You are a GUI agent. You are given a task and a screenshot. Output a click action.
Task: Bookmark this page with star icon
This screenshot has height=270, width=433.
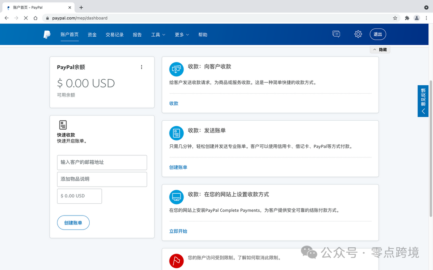tap(395, 18)
